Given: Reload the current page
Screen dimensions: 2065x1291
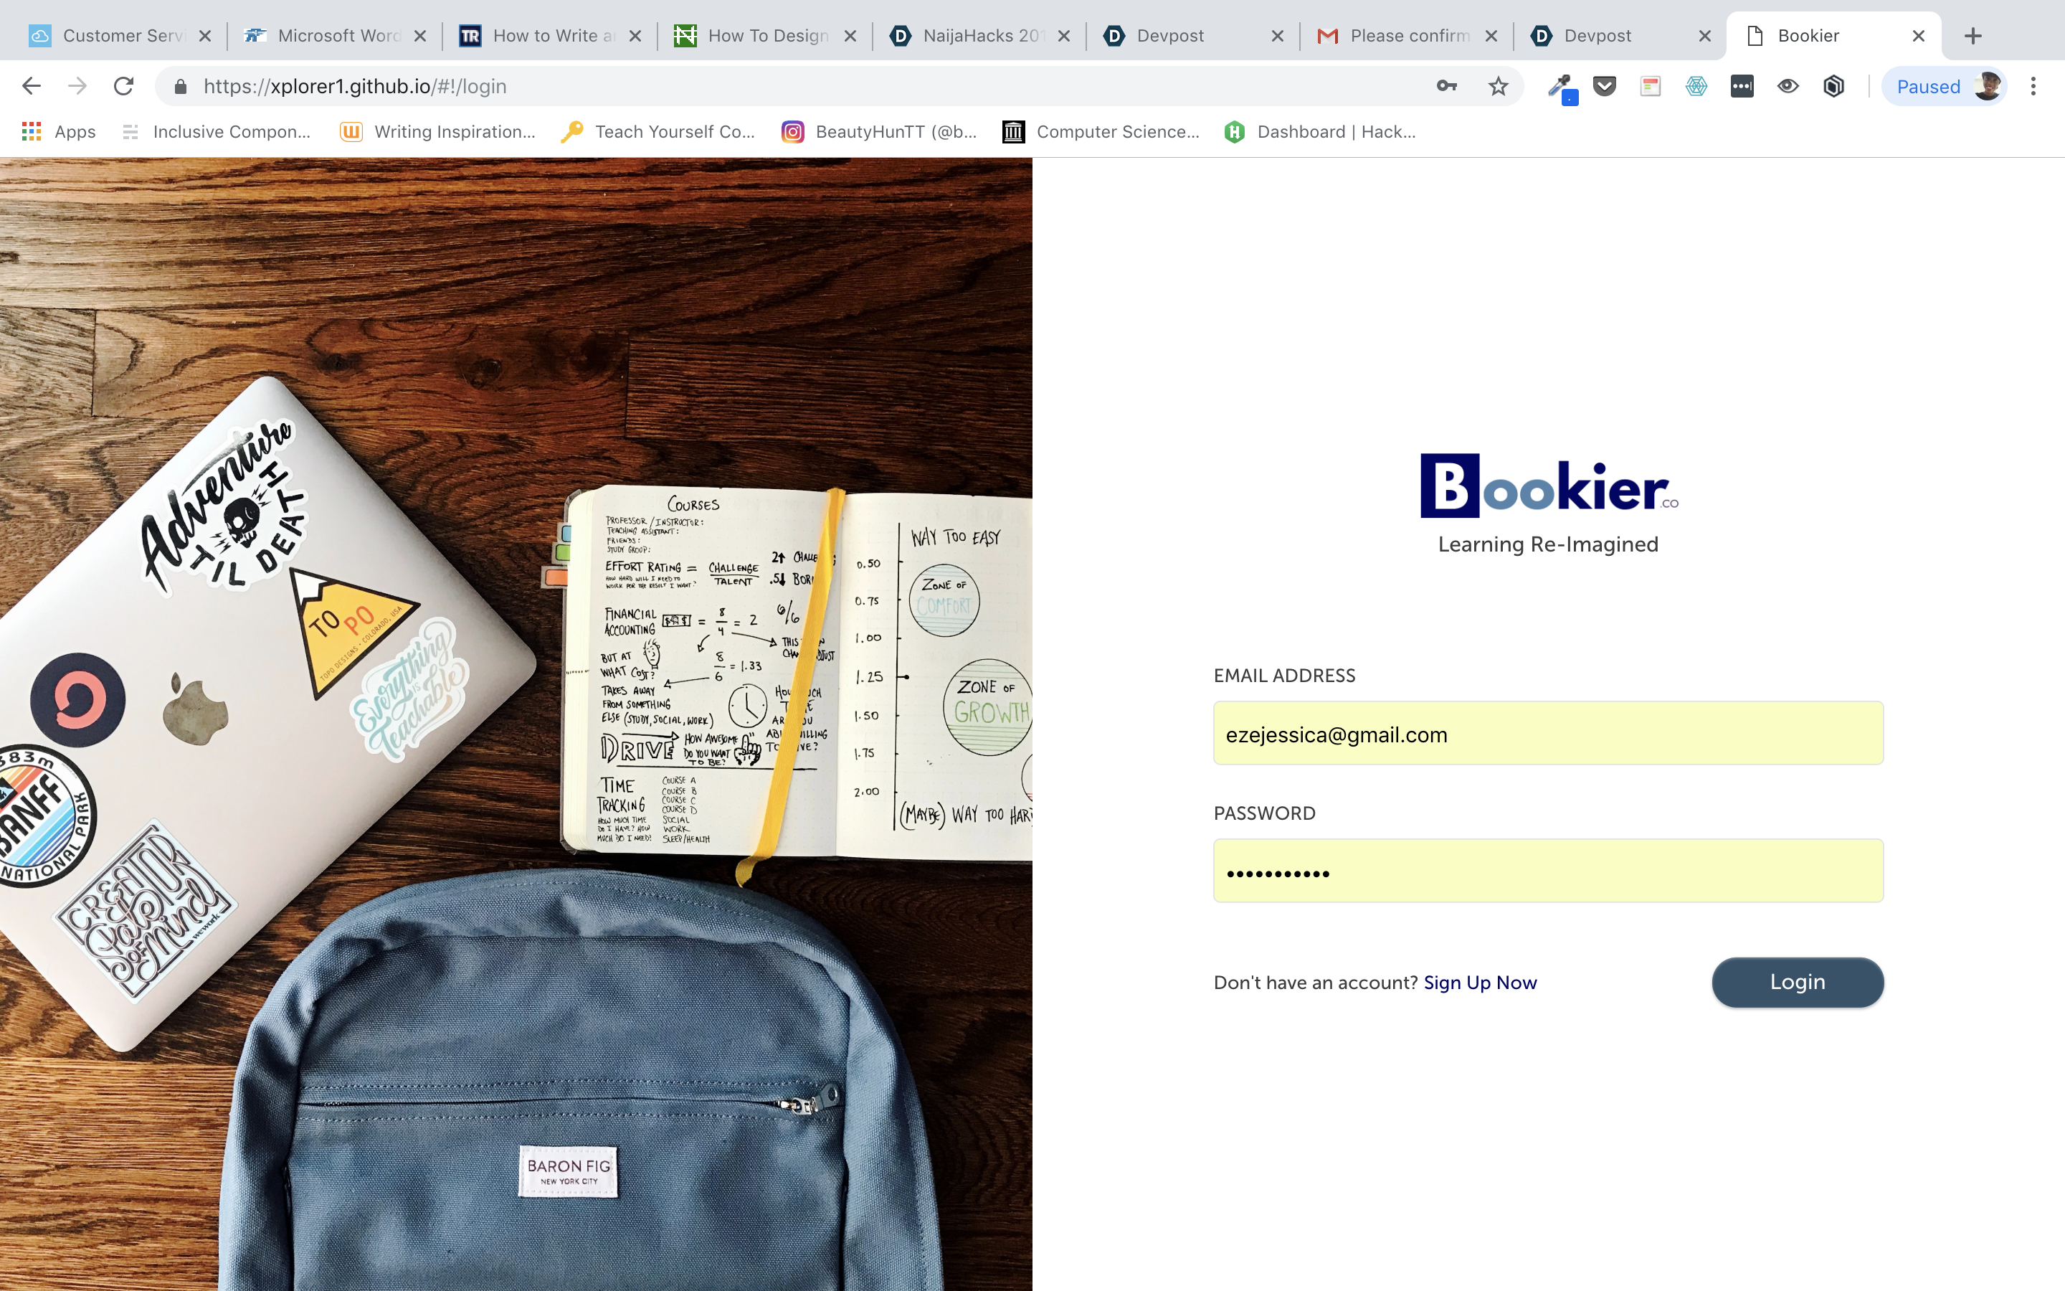Looking at the screenshot, I should tap(124, 86).
